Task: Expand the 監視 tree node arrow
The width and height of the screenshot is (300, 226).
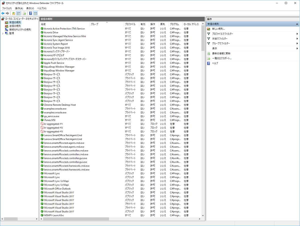Action: coord(3,33)
